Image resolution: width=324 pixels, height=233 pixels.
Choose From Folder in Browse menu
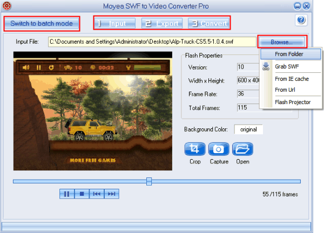coord(291,54)
